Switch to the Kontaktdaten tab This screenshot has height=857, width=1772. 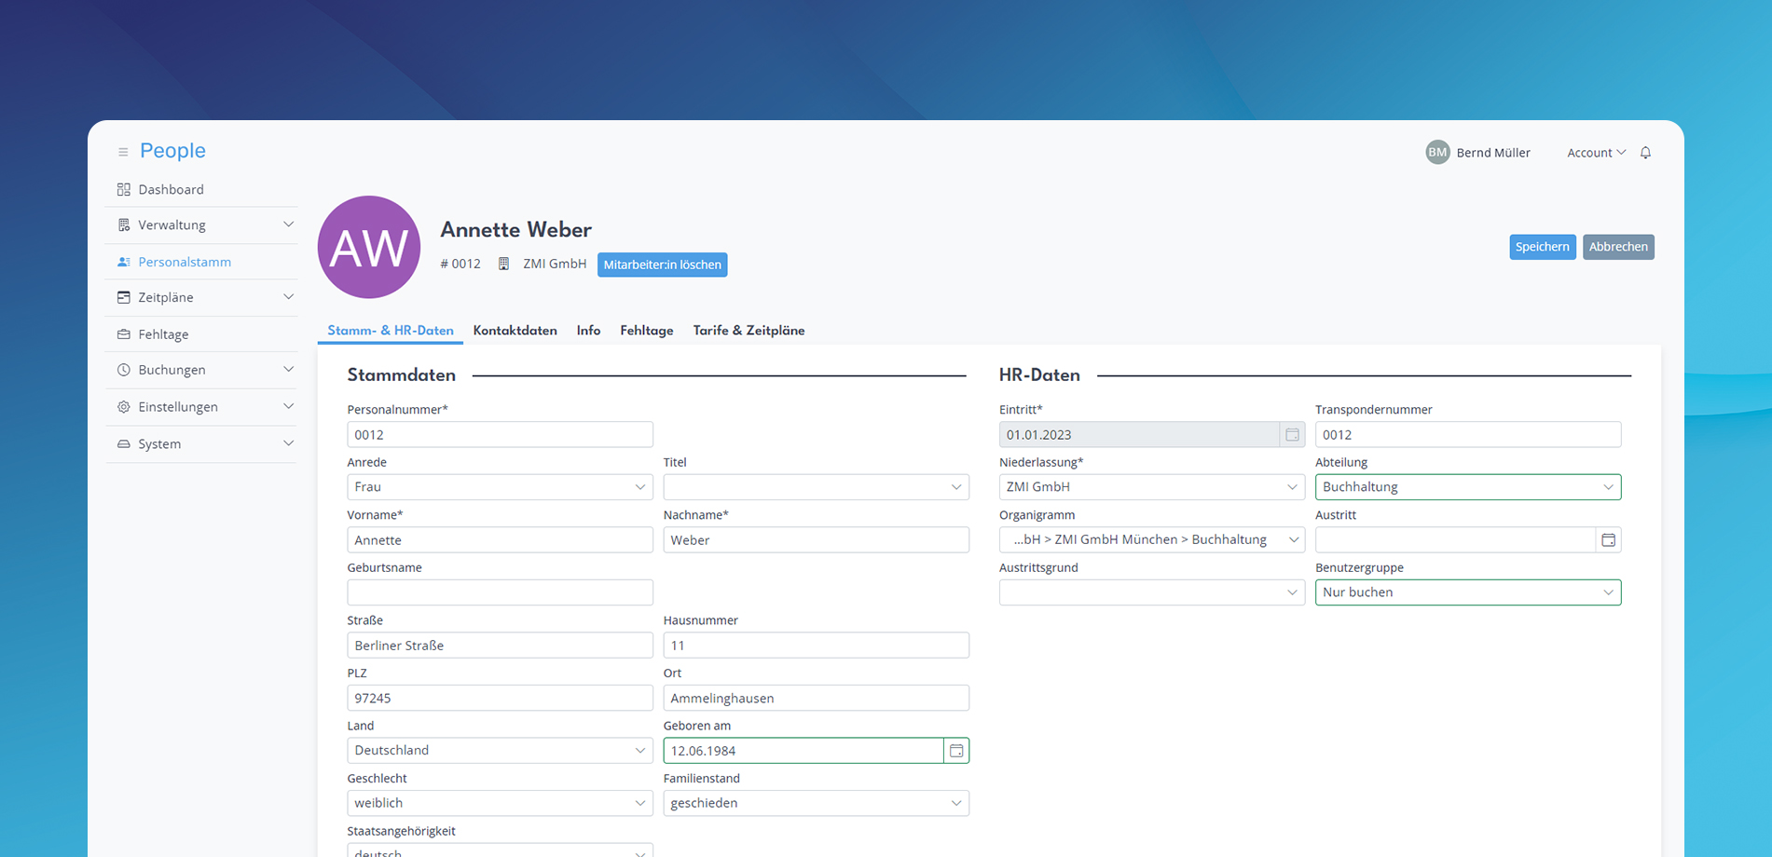tap(515, 330)
